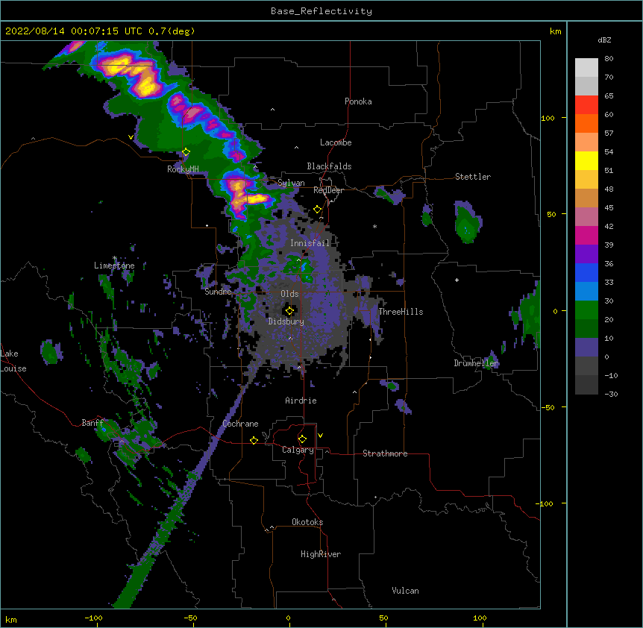The image size is (643, 628).
Task: Select the radar site diamond between Olds and Didsbury
Action: (x=289, y=311)
